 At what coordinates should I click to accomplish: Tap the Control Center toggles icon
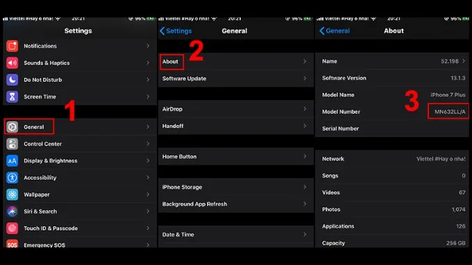click(12, 144)
